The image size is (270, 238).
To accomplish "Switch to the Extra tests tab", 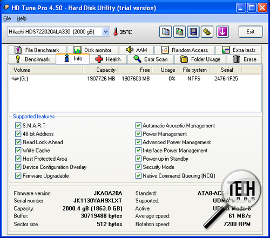I will (239, 50).
